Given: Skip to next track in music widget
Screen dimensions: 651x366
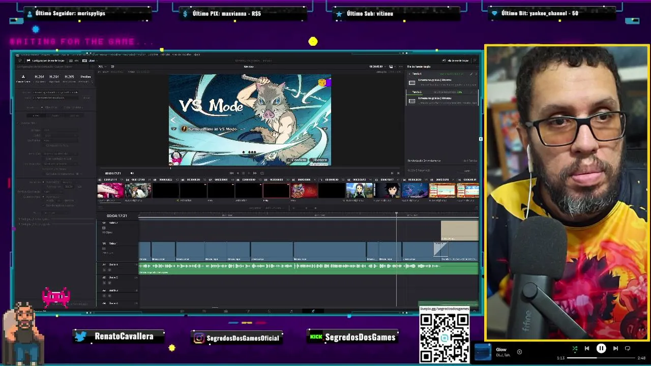Looking at the screenshot, I should pyautogui.click(x=615, y=349).
